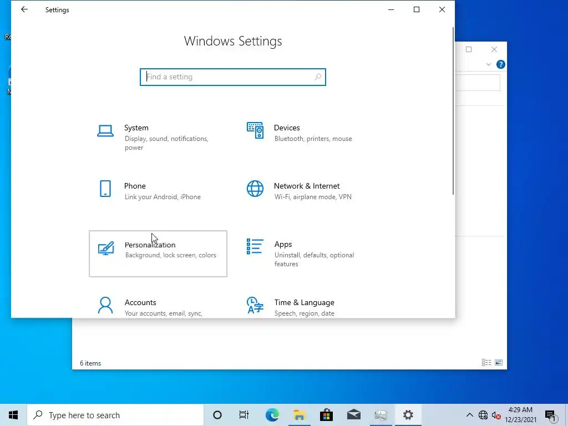568x426 pixels.
Task: Click the Type here to search box
Action: point(115,415)
